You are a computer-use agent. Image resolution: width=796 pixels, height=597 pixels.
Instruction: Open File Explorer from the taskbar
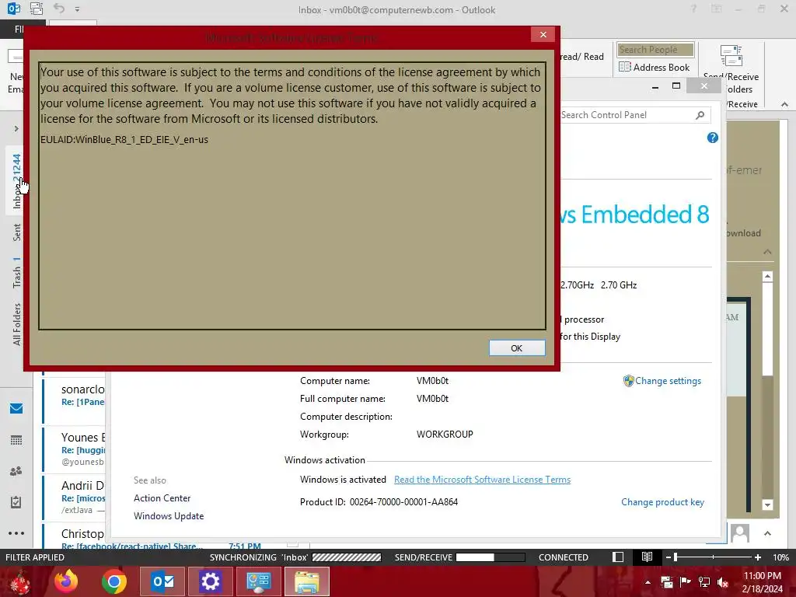307,581
